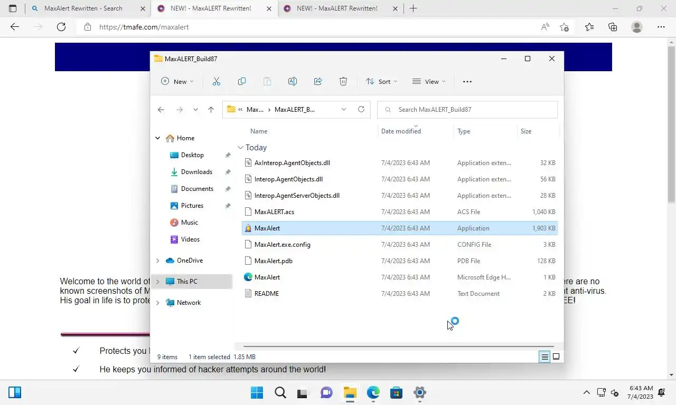This screenshot has height=405, width=676.
Task: Open the See more (three dots) toolbar menu
Action: (467, 82)
